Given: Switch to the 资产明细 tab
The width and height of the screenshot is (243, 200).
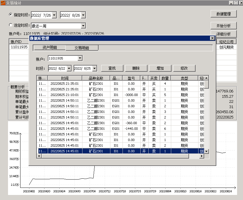Looking at the screenshot, I should point(50,47).
